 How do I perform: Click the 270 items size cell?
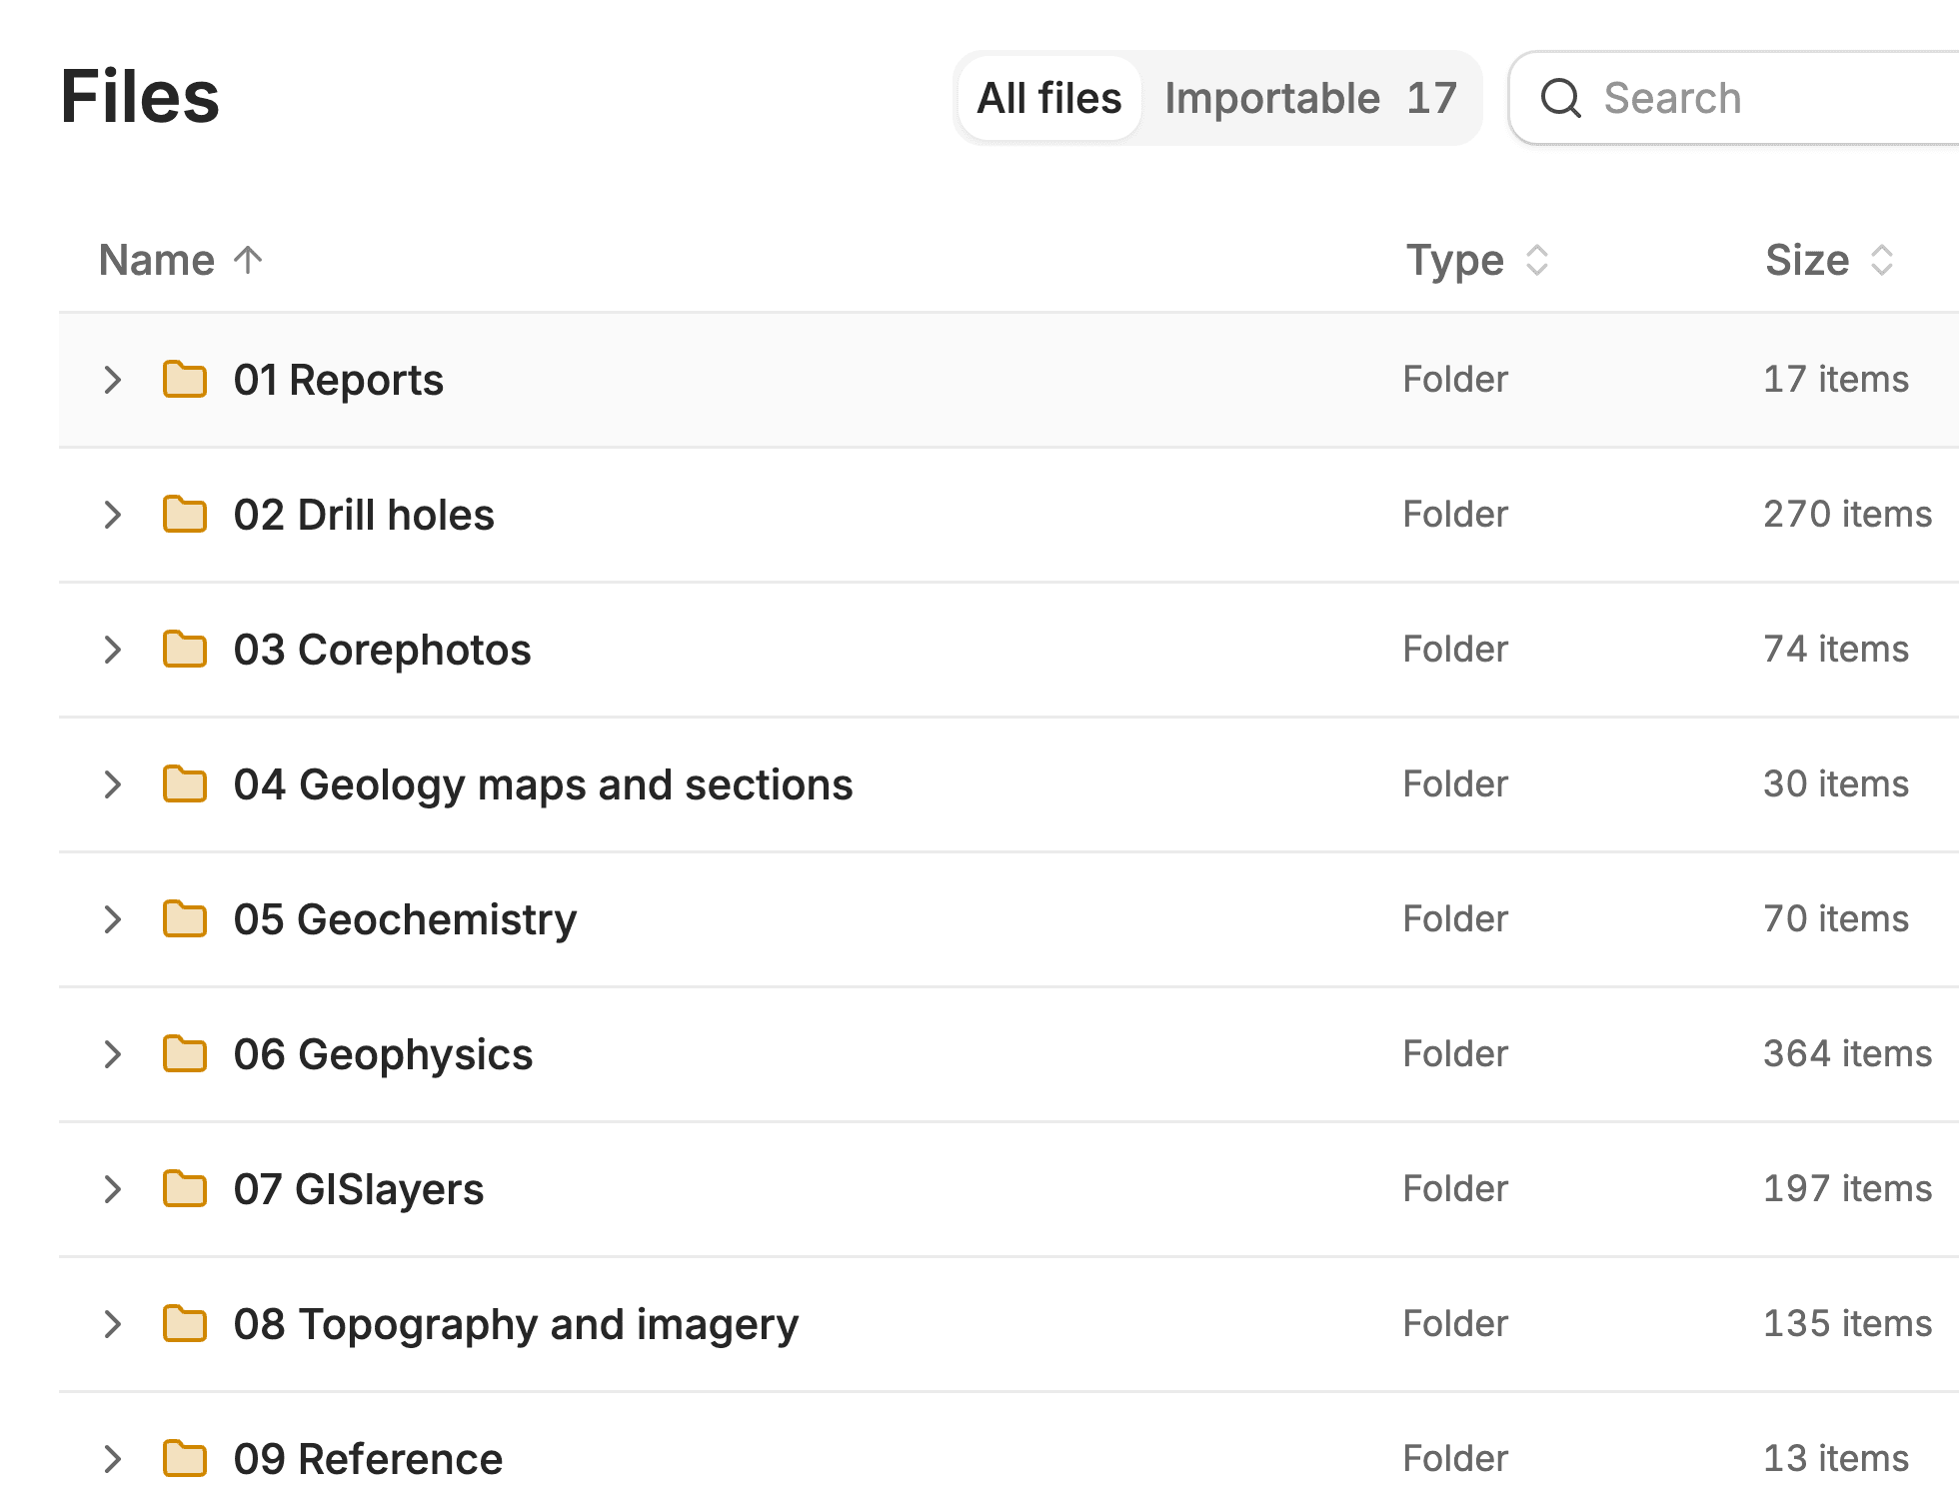(x=1848, y=515)
